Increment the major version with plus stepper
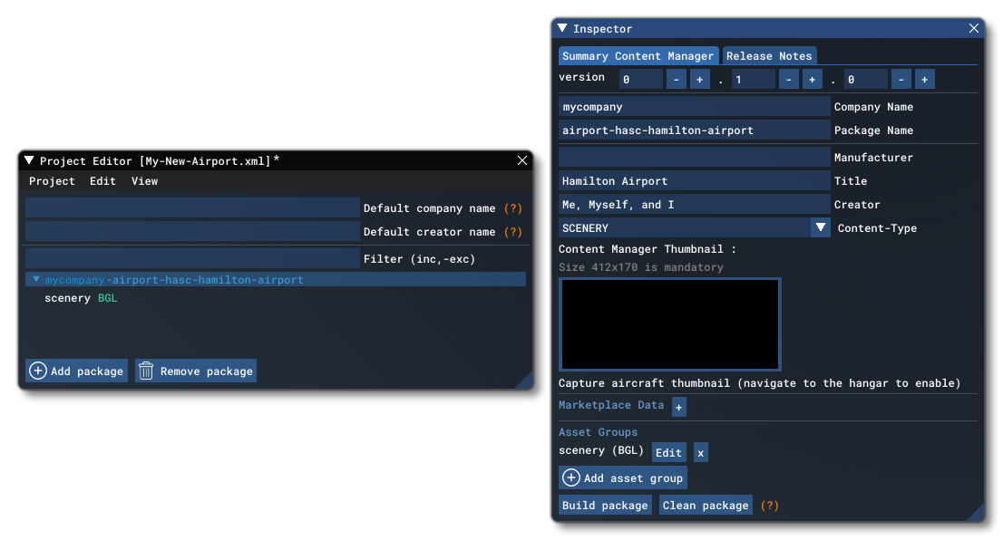The width and height of the screenshot is (1003, 540). click(698, 79)
